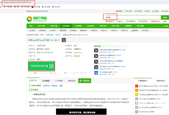Click the Web3 breadcrumb link
The height and width of the screenshot is (115, 169).
pyautogui.click(x=58, y=35)
